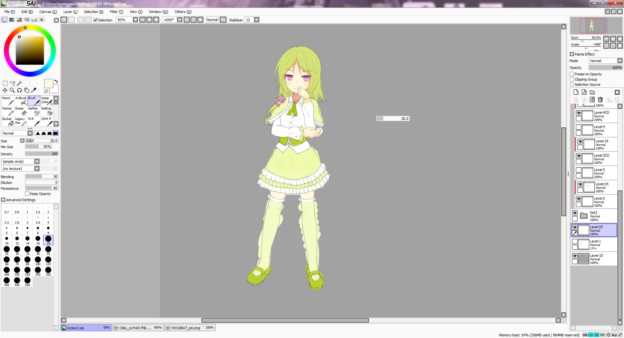Screen dimensions: 624x338
Task: Enable Clipping Group
Action: 572,79
